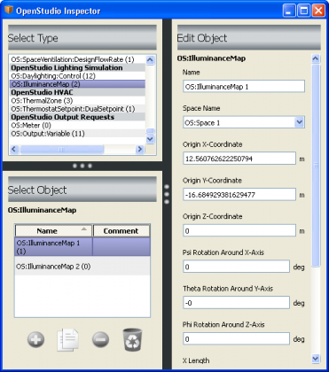This screenshot has width=329, height=372.
Task: Click the Name input field
Action: point(244,87)
